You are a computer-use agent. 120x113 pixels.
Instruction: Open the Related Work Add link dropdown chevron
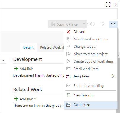coord(35,99)
